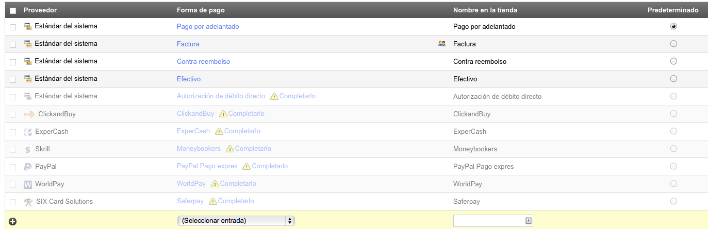Click the customer group icon beside Factura
The height and width of the screenshot is (229, 708).
click(442, 44)
